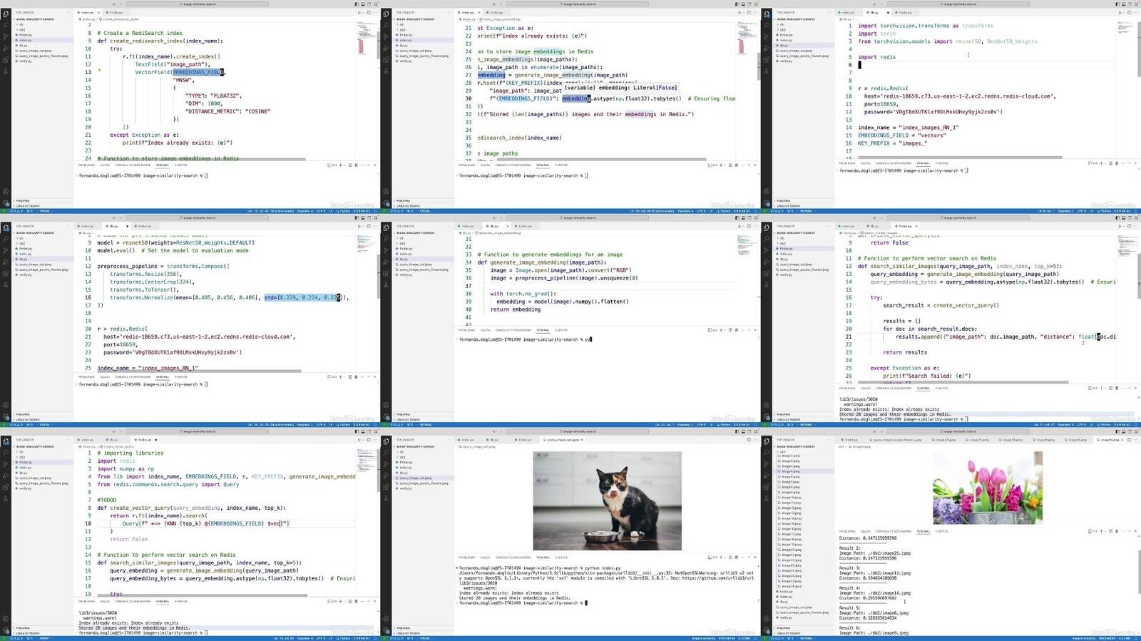The width and height of the screenshot is (1141, 641).
Task: Expand LÍNEA DE TIEMPO in create_redisearch_index window
Action: pyautogui.click(x=28, y=205)
